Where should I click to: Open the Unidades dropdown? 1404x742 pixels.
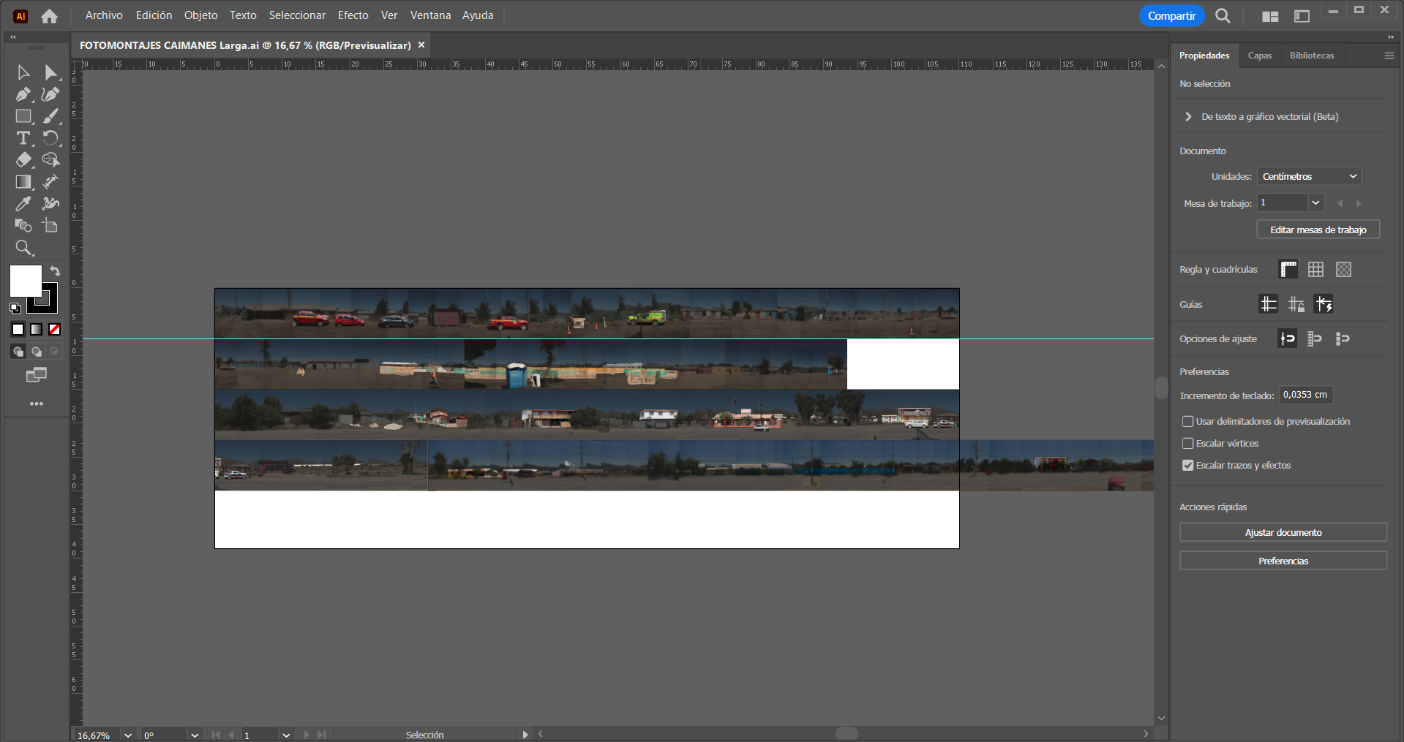tap(1308, 177)
